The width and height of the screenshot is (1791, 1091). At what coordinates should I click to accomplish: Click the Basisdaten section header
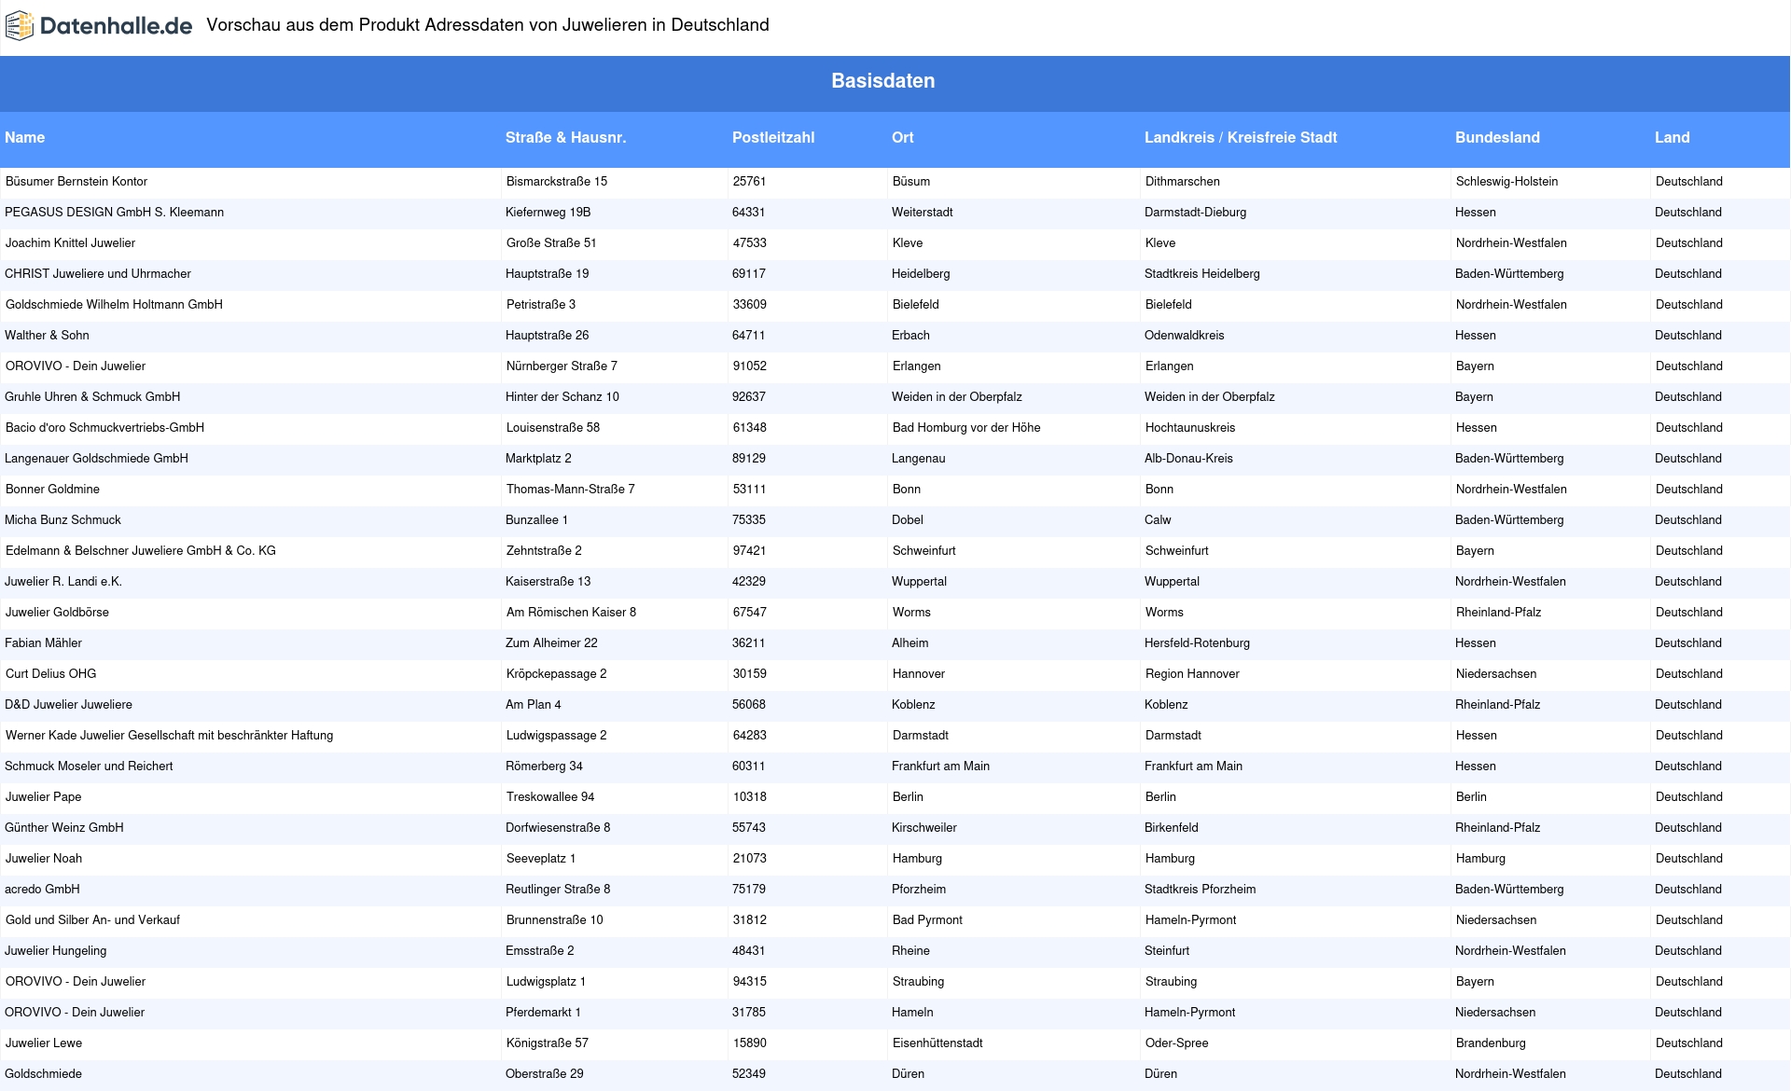click(882, 81)
